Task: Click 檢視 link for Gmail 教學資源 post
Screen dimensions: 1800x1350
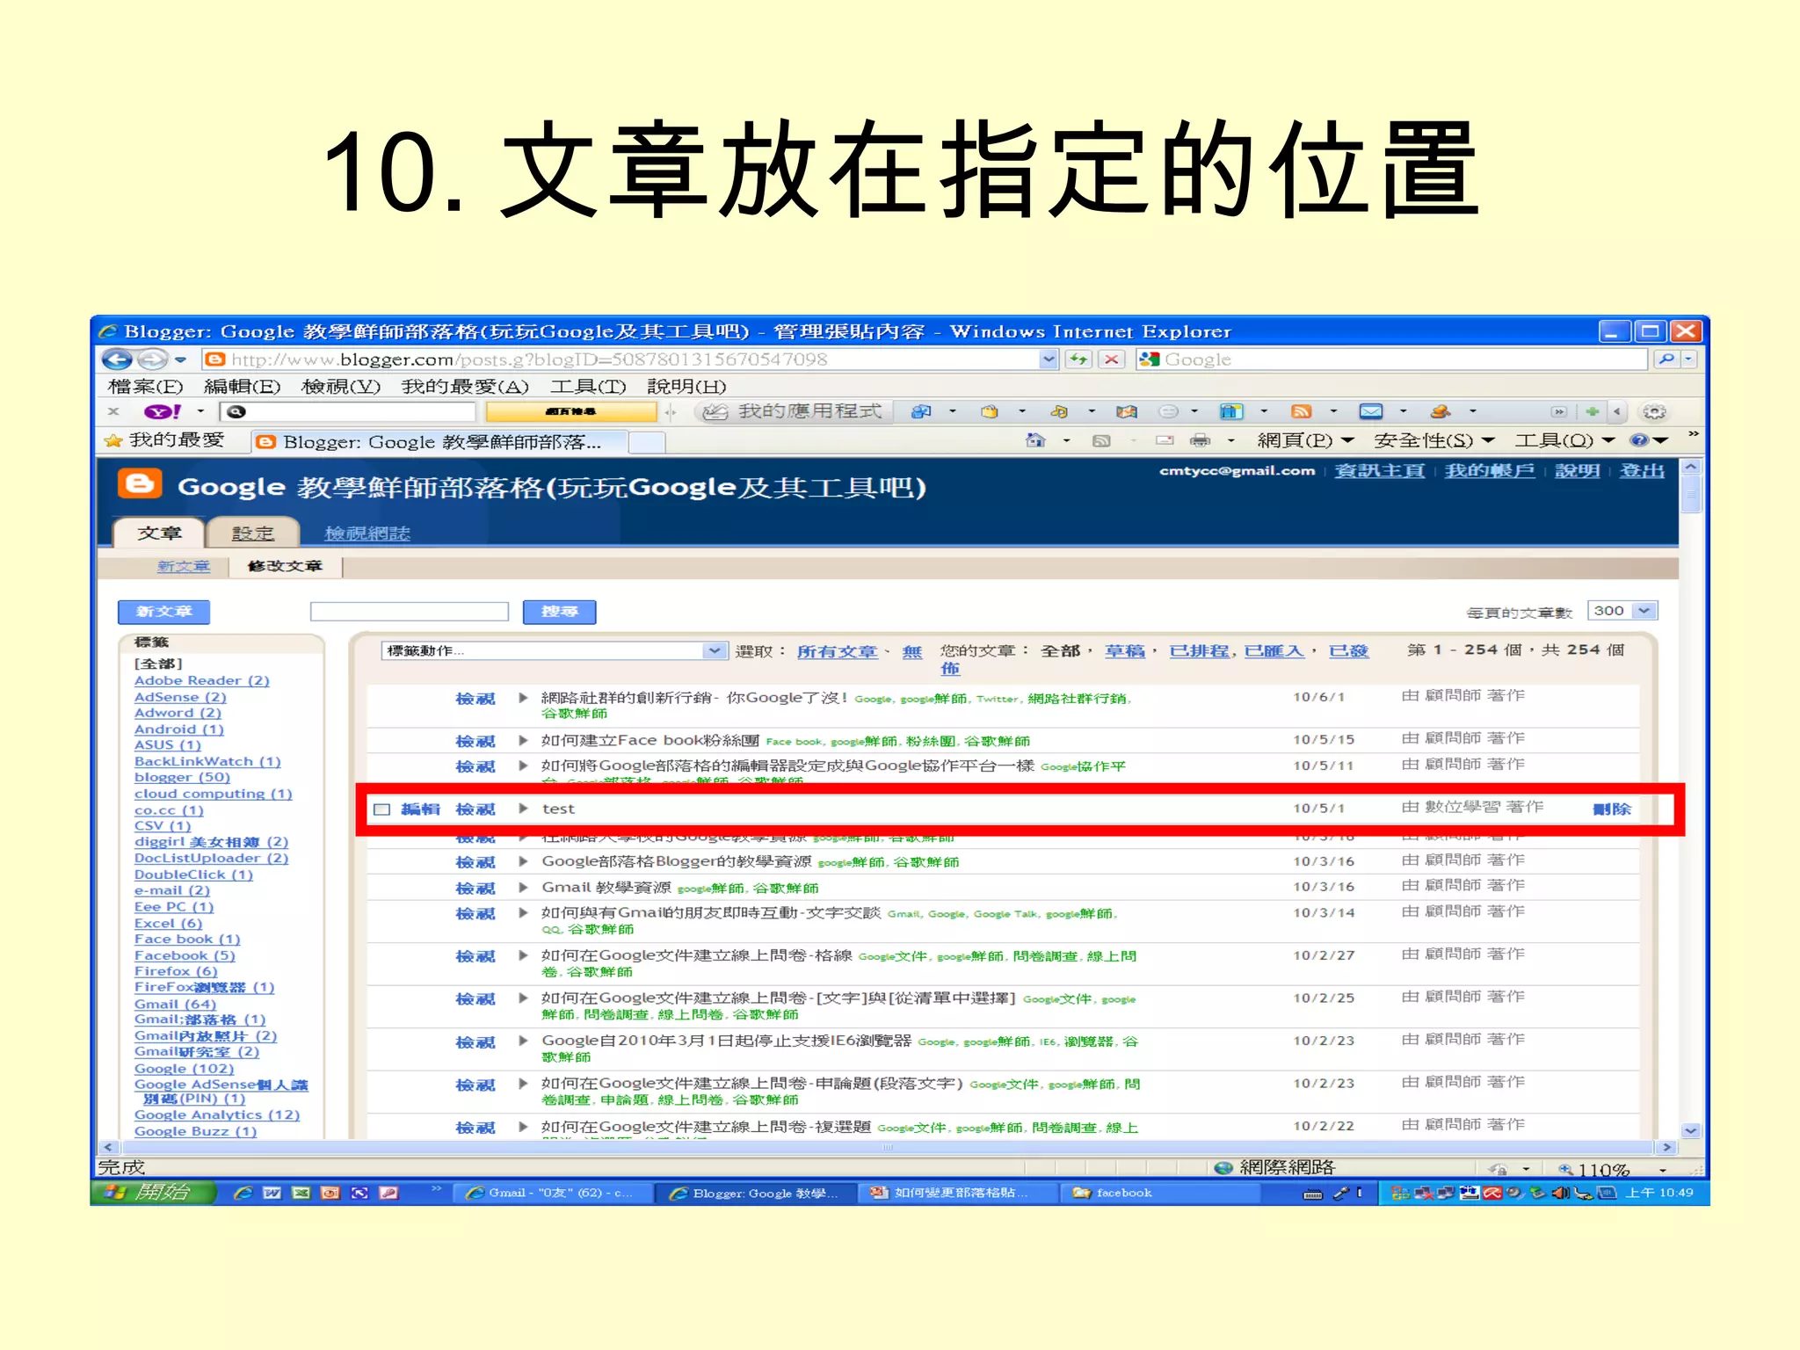Action: (475, 888)
